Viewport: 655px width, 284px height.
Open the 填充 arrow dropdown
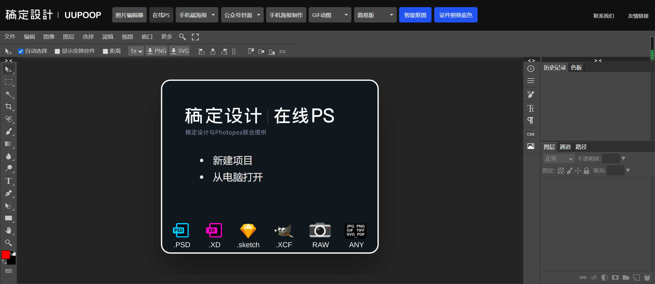click(x=628, y=171)
